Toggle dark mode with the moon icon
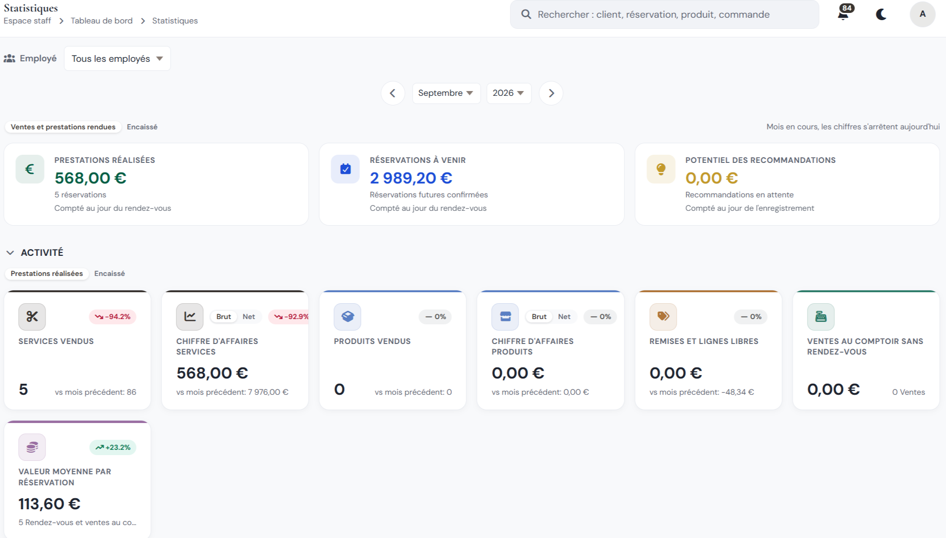Image resolution: width=946 pixels, height=538 pixels. coord(881,14)
